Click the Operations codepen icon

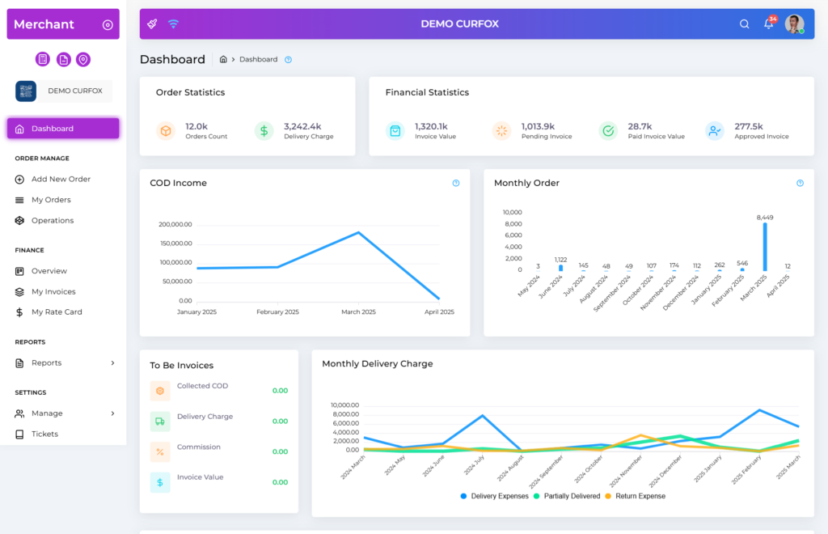[x=19, y=221]
